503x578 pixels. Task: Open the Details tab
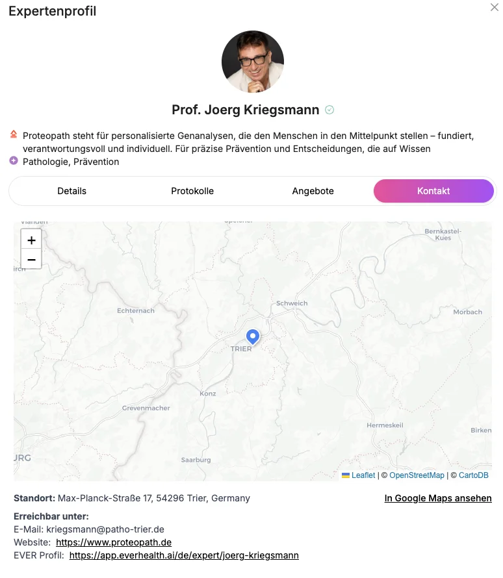(x=72, y=191)
